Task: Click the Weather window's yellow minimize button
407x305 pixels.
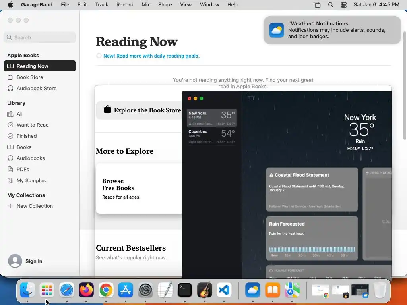Action: (196, 98)
